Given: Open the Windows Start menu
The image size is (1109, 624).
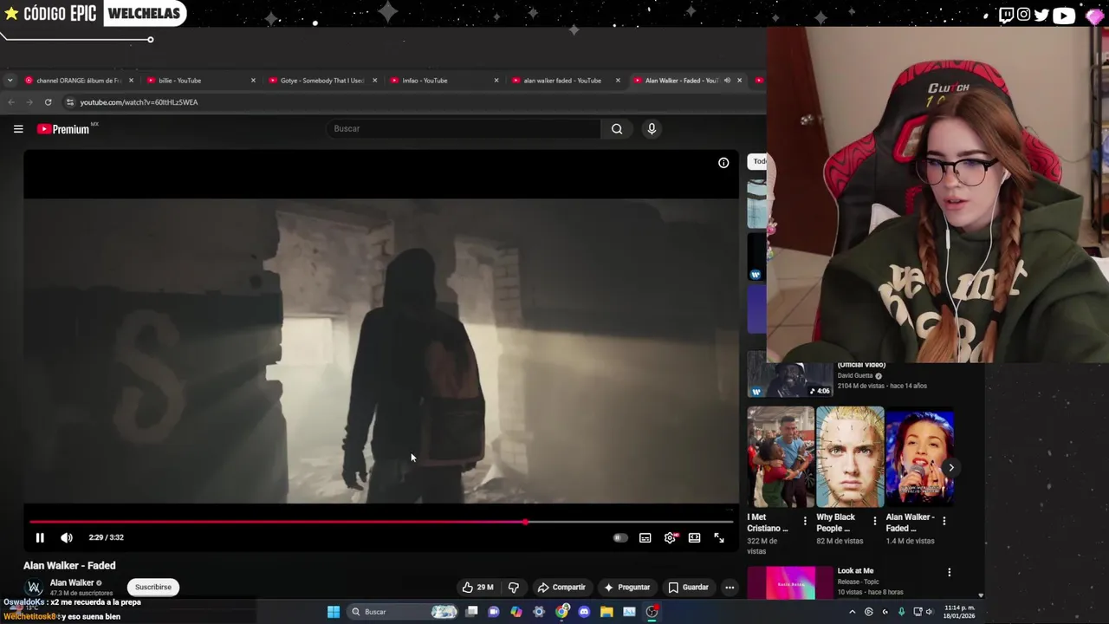Looking at the screenshot, I should (334, 612).
